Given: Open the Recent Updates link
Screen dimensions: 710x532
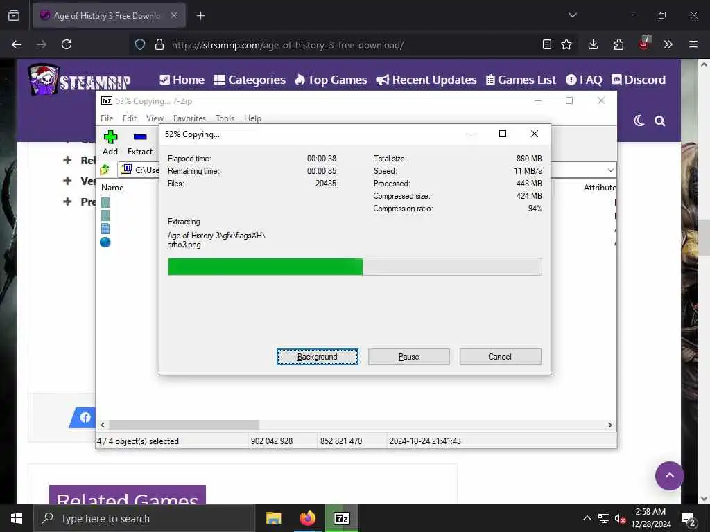Looking at the screenshot, I should [426, 80].
